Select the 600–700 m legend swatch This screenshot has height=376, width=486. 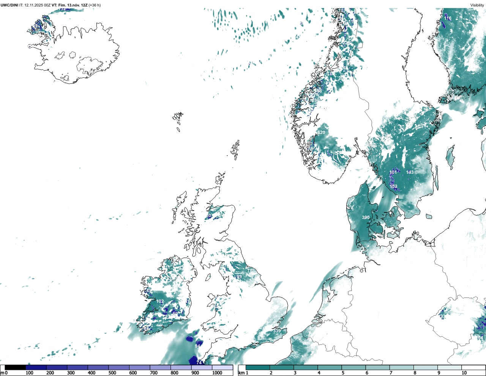pos(139,367)
